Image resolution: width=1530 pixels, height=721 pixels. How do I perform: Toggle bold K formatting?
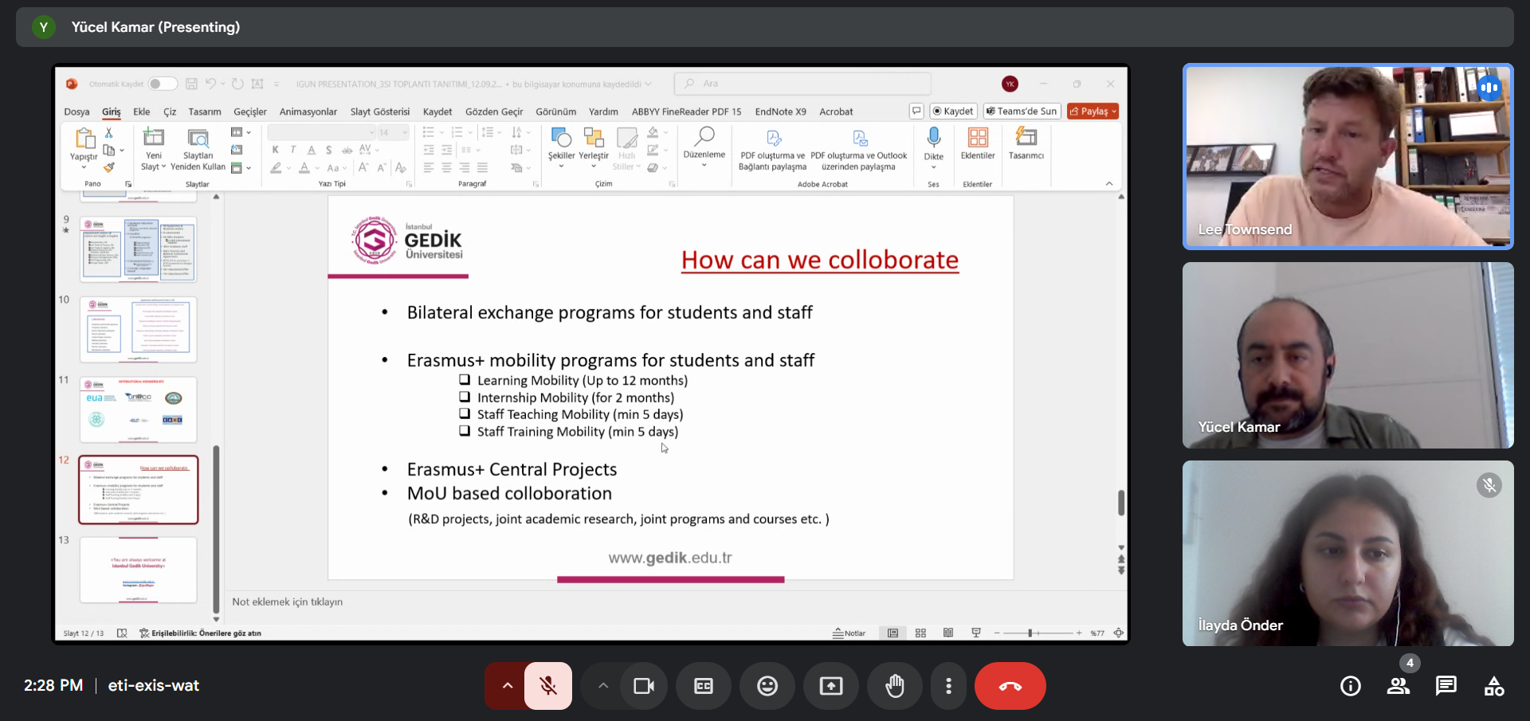(x=276, y=150)
